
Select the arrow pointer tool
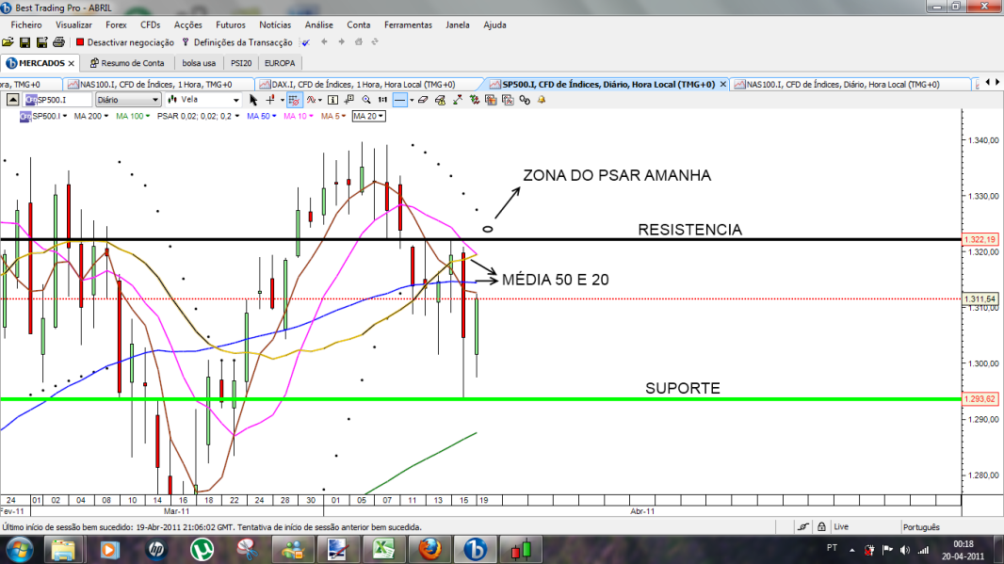pos(253,100)
